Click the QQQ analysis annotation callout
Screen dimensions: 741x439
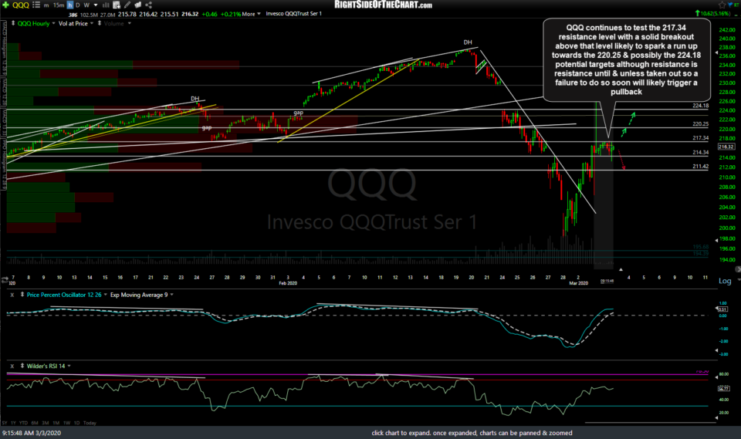[626, 59]
